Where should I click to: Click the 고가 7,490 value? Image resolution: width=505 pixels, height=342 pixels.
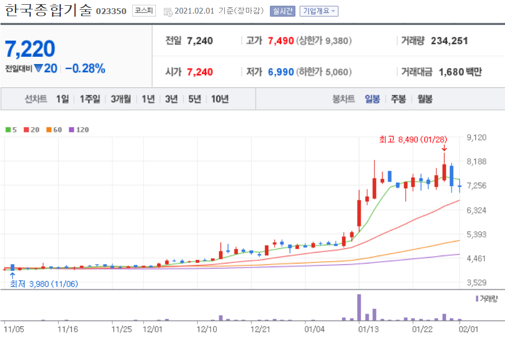click(281, 41)
